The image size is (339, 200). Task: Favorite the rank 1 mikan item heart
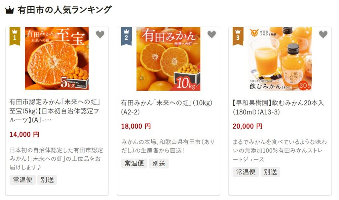point(100,34)
